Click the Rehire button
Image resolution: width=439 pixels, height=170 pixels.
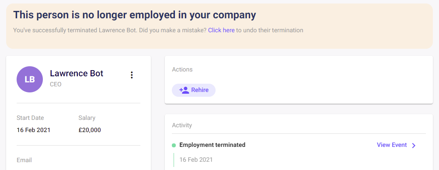[x=194, y=90]
